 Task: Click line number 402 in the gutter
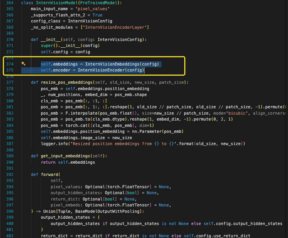10,236
